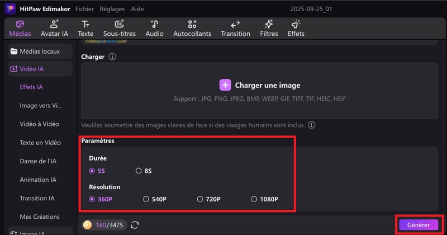Open the Sous-titres panel
This screenshot has width=447, height=235.
[119, 28]
